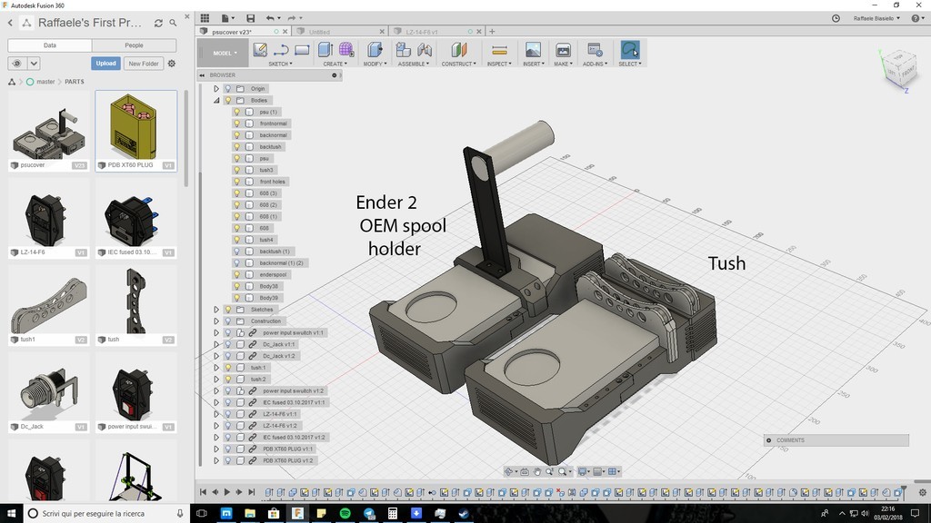931x523 pixels.
Task: Toggle visibility of enderspool body
Action: [x=236, y=274]
